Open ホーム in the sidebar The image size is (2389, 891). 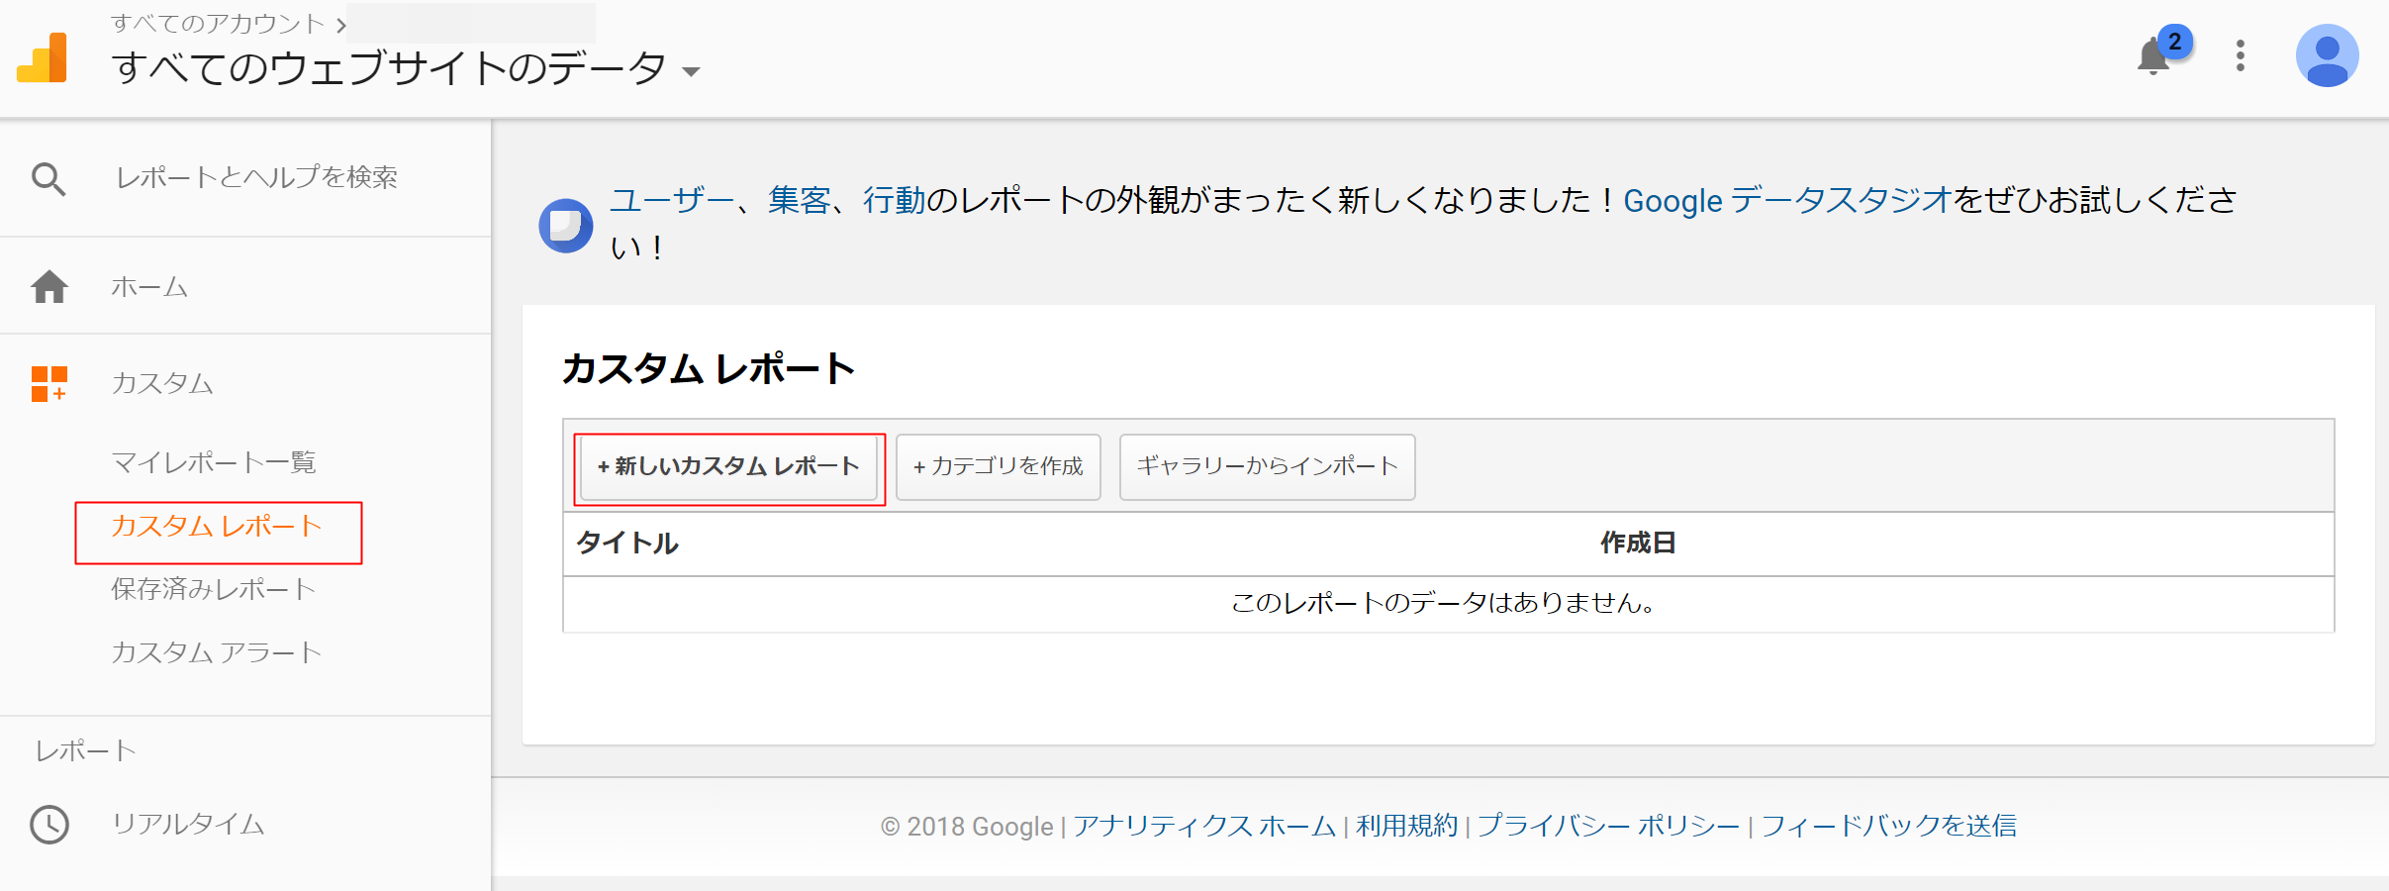tap(149, 286)
